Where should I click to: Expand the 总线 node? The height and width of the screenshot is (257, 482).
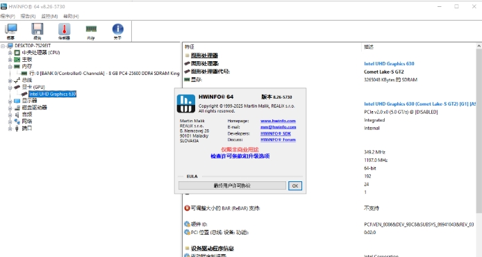point(10,81)
